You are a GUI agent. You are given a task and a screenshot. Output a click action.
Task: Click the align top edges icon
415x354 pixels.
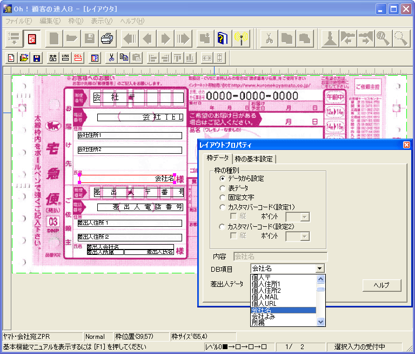178,57
